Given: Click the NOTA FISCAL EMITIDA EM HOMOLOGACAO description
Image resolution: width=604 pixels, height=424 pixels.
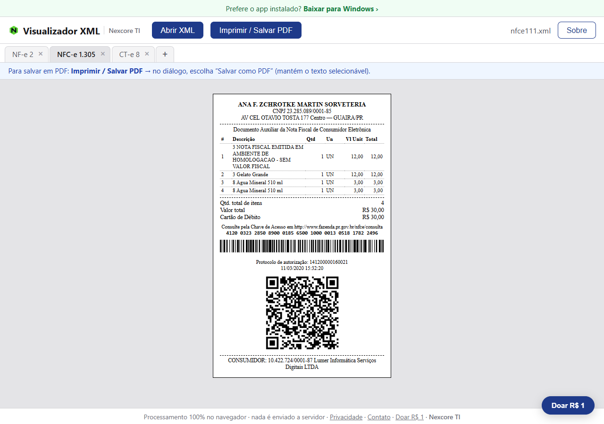Looking at the screenshot, I should click(268, 156).
